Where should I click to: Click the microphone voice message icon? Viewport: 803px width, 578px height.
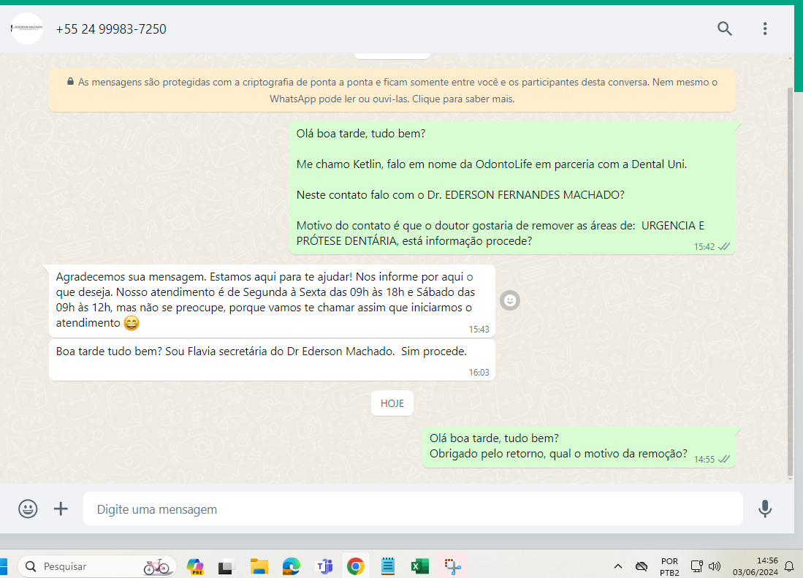tap(765, 509)
